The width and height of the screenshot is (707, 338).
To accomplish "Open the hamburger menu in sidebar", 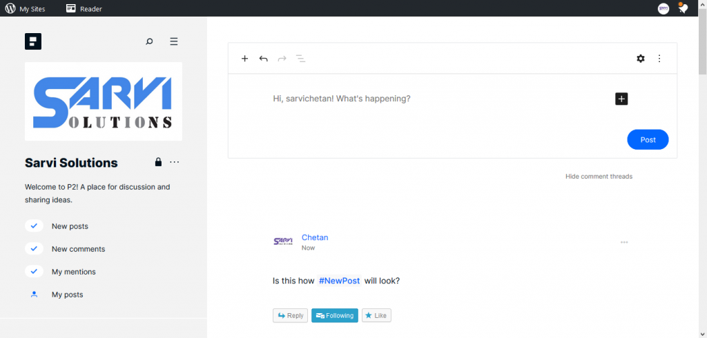I will click(x=174, y=41).
